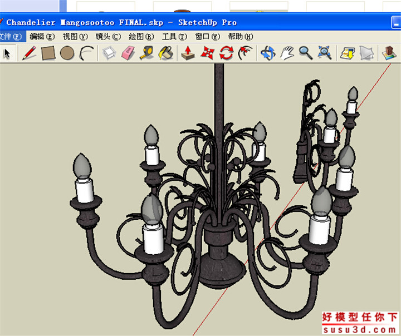
Task: Select the Line pencil tool
Action: click(x=29, y=53)
